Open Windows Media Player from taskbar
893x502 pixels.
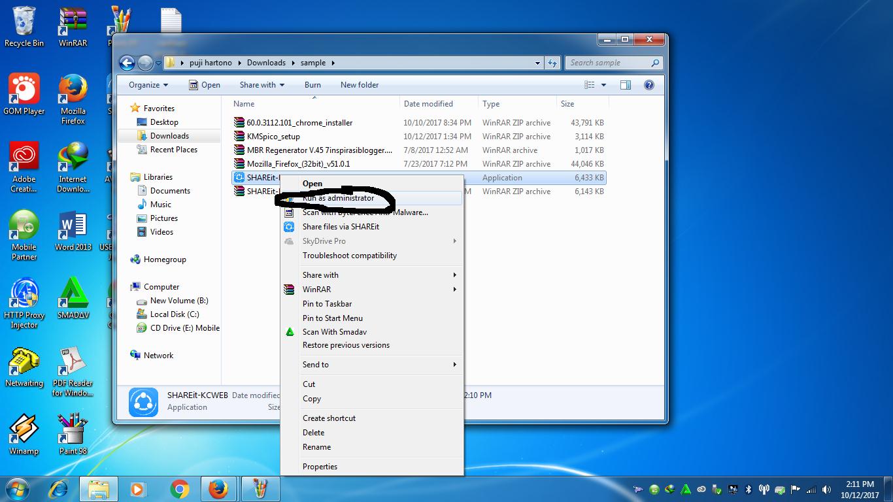pos(138,488)
